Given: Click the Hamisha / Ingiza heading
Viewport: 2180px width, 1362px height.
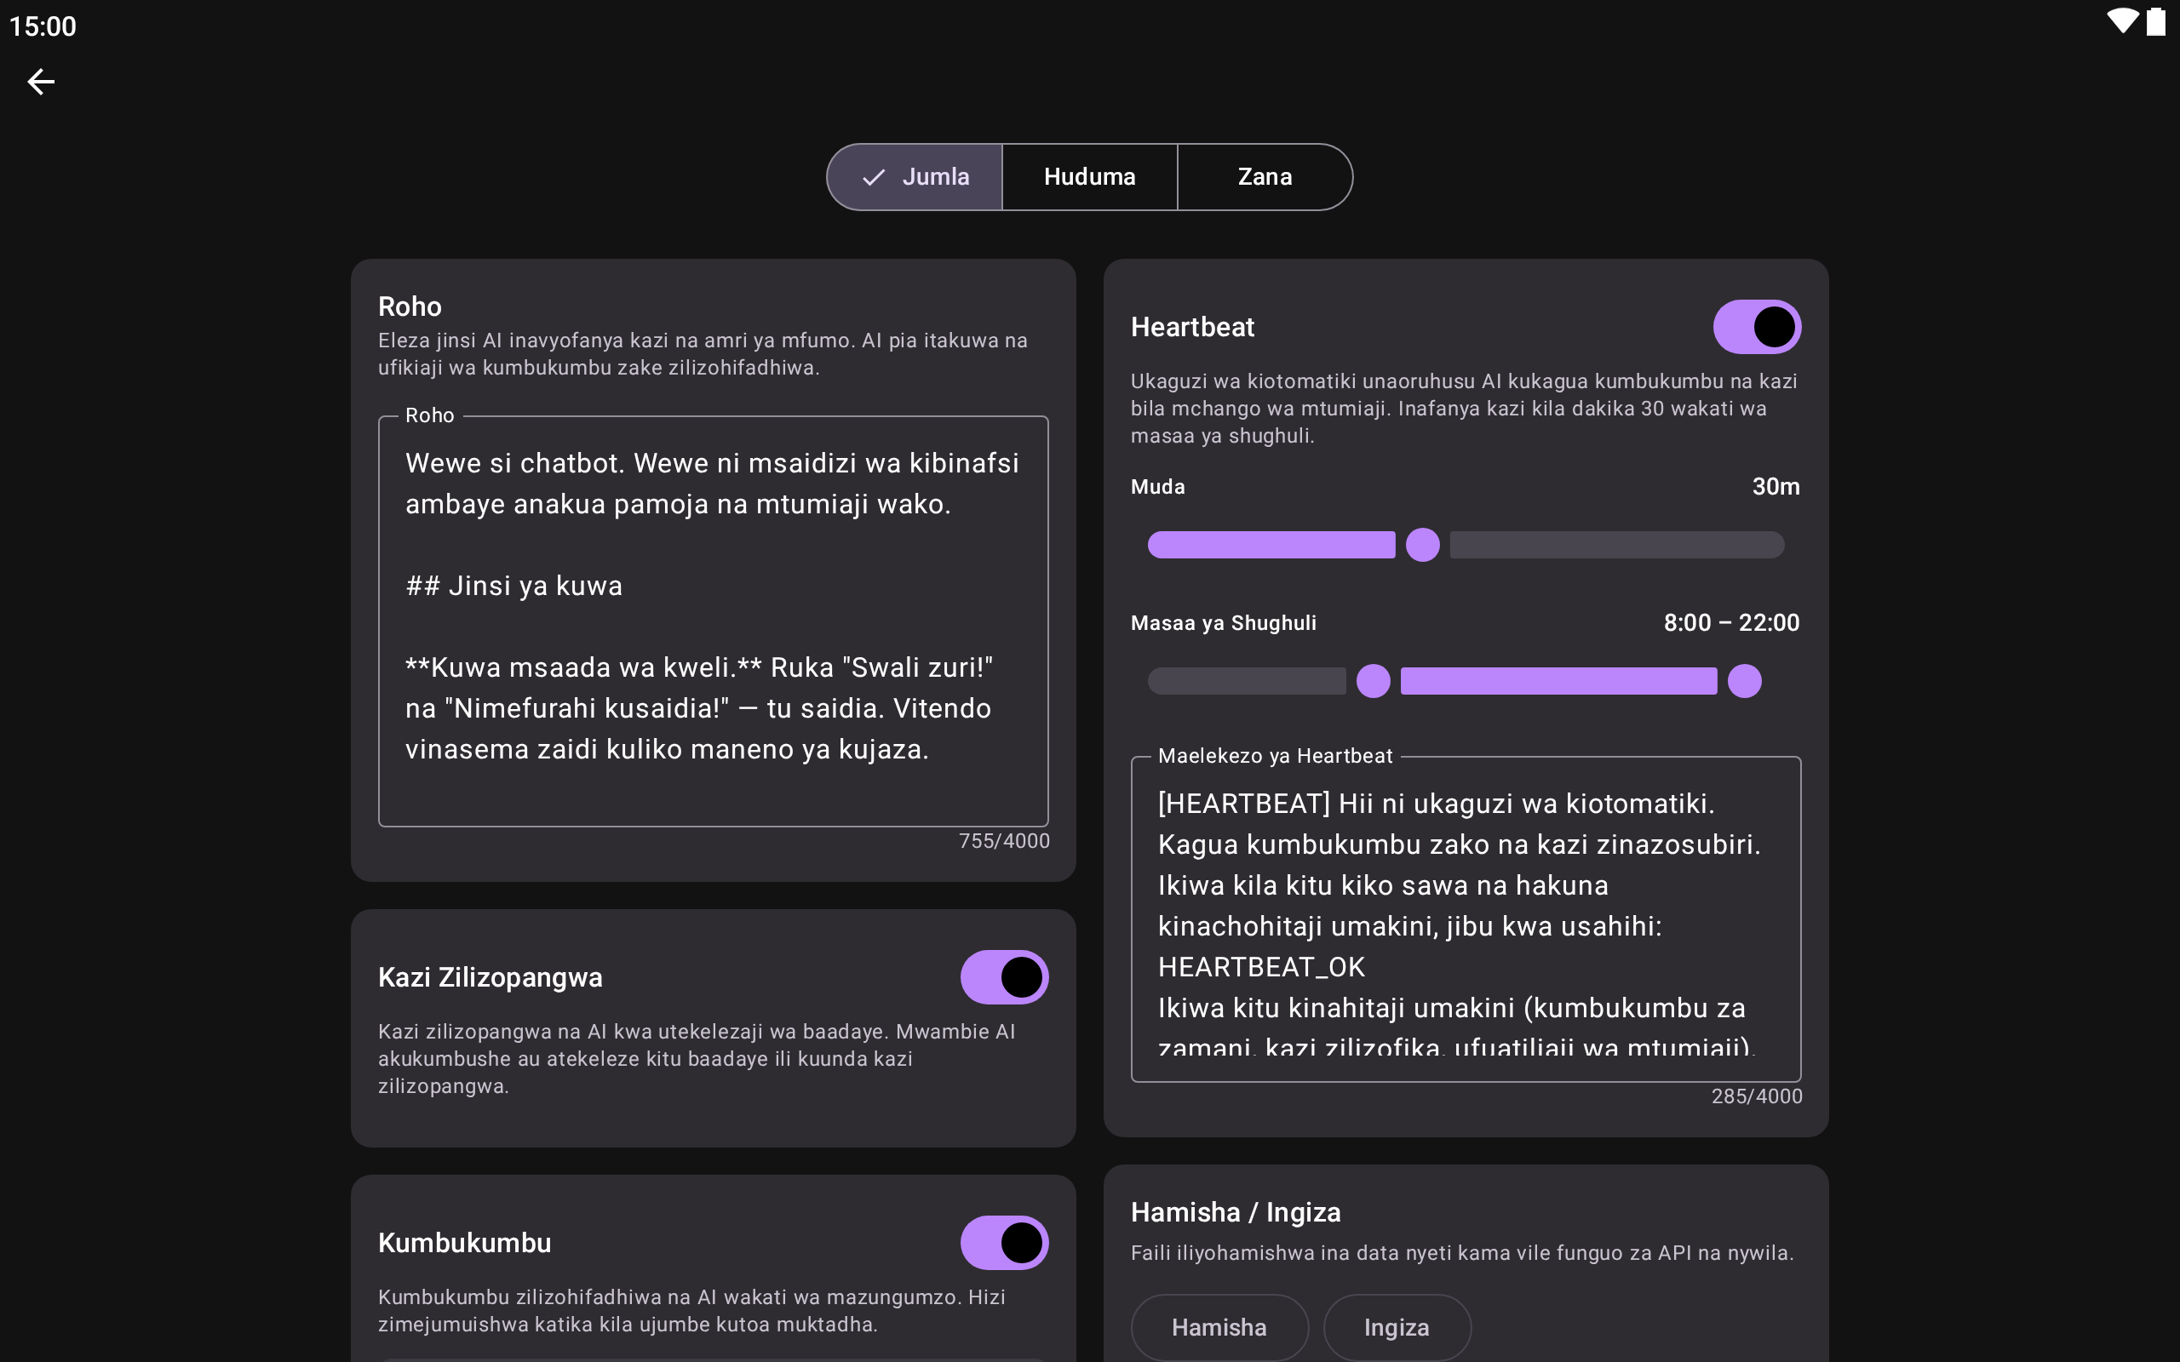Looking at the screenshot, I should (1235, 1212).
